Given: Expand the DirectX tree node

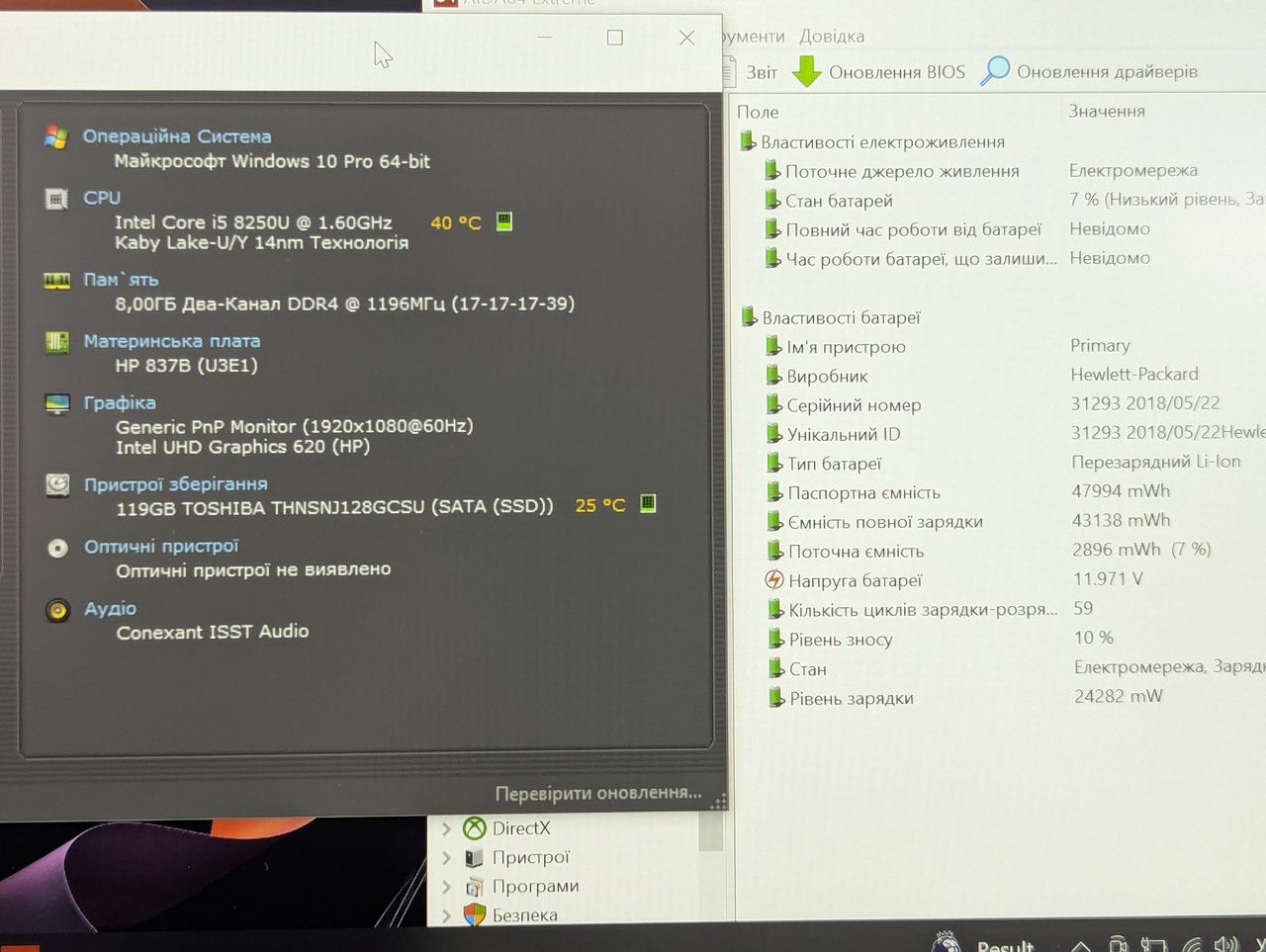Looking at the screenshot, I should coord(446,828).
